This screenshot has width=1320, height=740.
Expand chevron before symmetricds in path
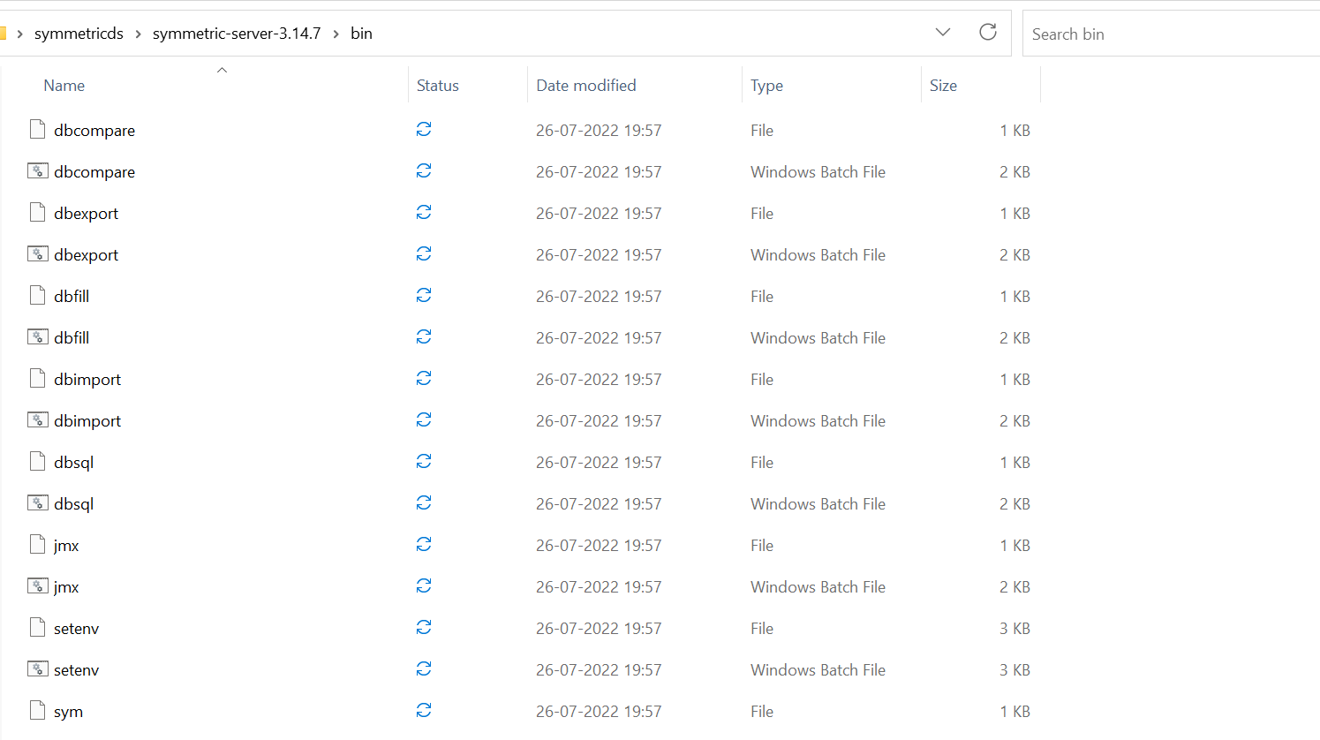pos(19,34)
